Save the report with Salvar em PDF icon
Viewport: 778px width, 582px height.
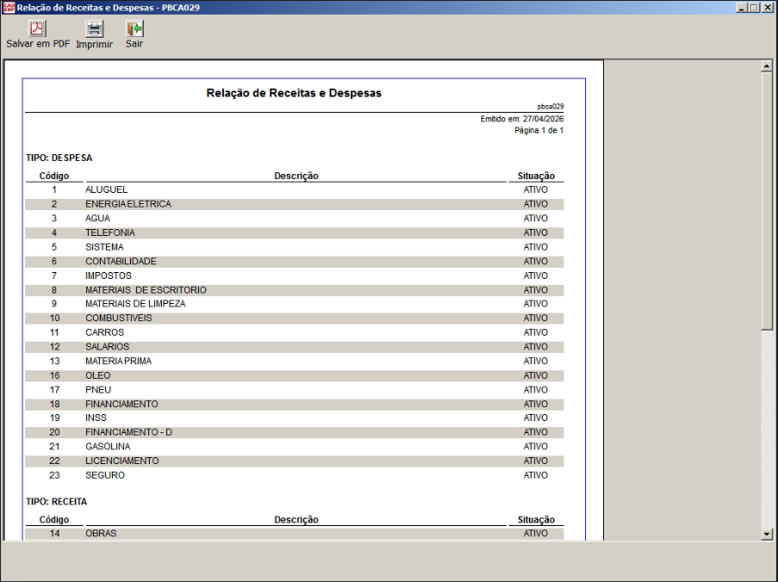(37, 28)
